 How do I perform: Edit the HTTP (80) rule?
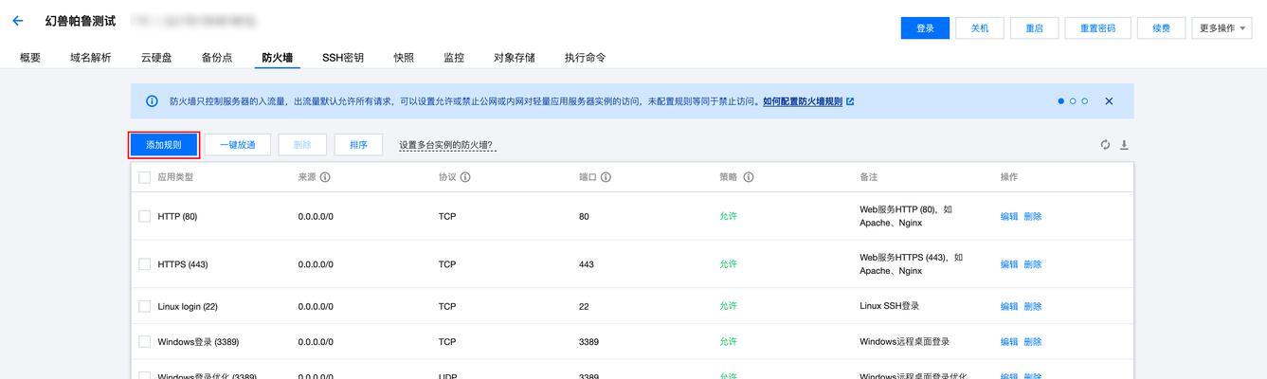point(1009,216)
